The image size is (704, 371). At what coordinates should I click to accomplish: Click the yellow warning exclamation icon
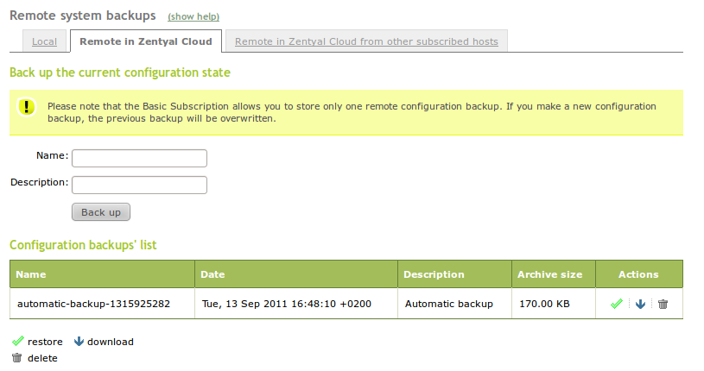coord(27,107)
